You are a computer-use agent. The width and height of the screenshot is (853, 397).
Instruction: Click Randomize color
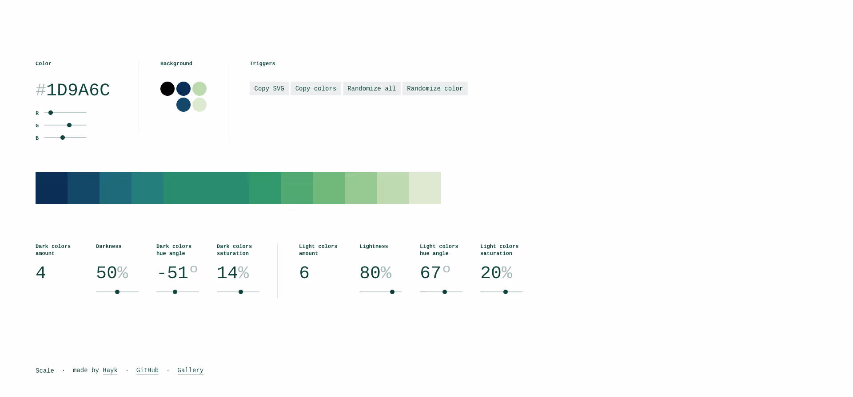[x=435, y=88]
